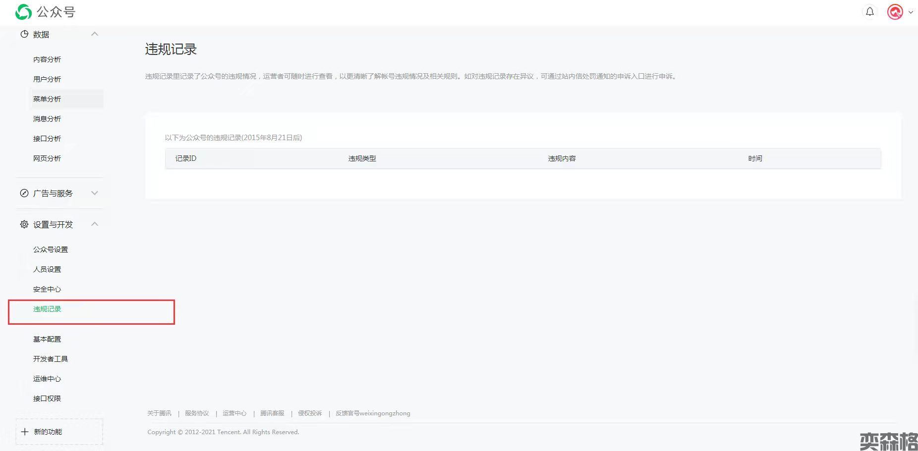The height and width of the screenshot is (451, 918).
Task: Click the 侵权投诉 footer link
Action: (x=310, y=413)
